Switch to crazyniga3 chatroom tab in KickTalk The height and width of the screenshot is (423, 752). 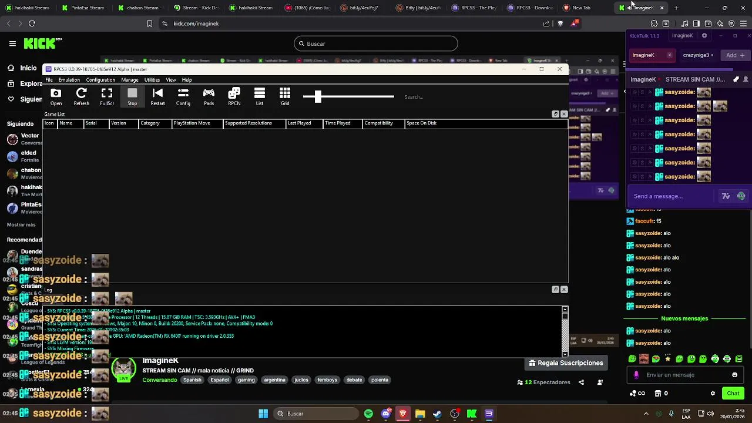coord(698,55)
